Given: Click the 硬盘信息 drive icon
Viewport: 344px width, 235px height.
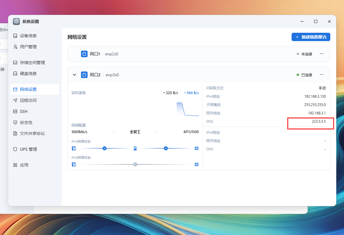Looking at the screenshot, I should tap(15, 74).
